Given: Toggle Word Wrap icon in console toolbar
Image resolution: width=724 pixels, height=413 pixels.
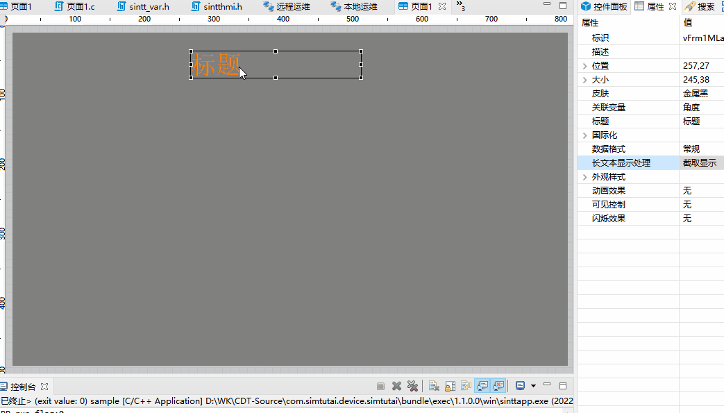Looking at the screenshot, I should [466, 386].
